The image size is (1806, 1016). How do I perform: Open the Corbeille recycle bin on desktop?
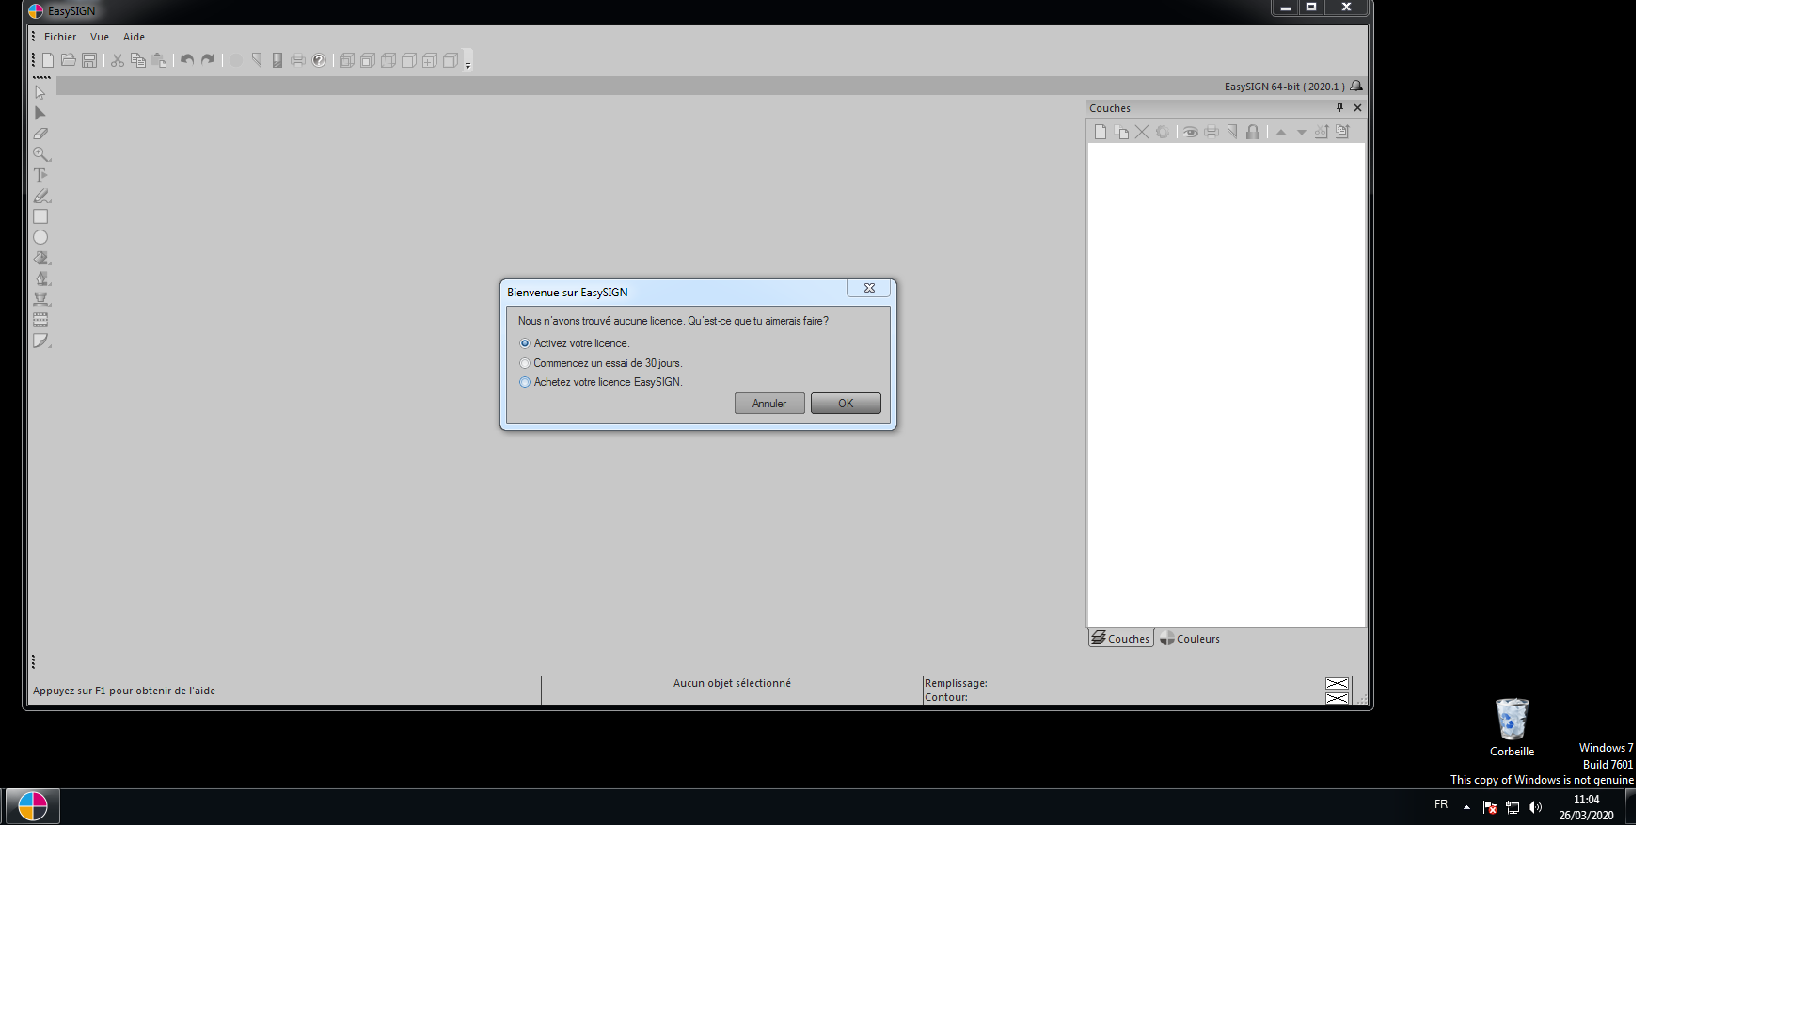click(1512, 727)
